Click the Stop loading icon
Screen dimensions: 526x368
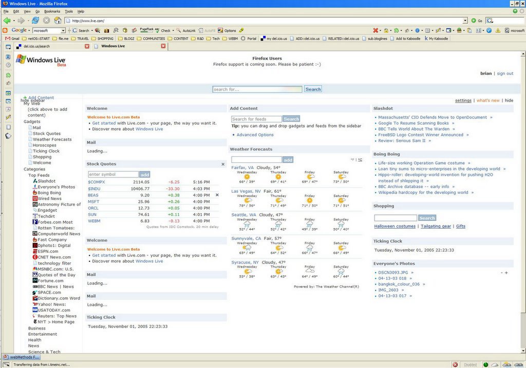pos(47,21)
